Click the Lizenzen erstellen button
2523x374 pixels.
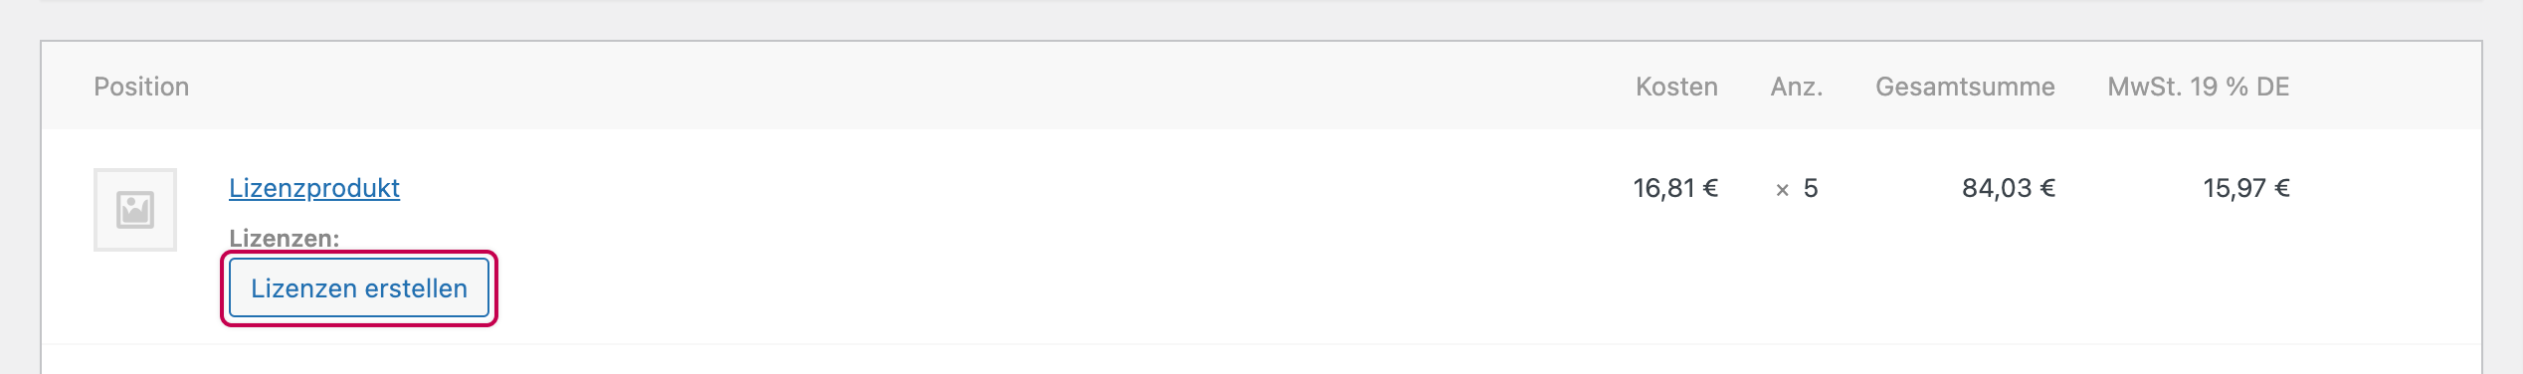click(x=359, y=288)
